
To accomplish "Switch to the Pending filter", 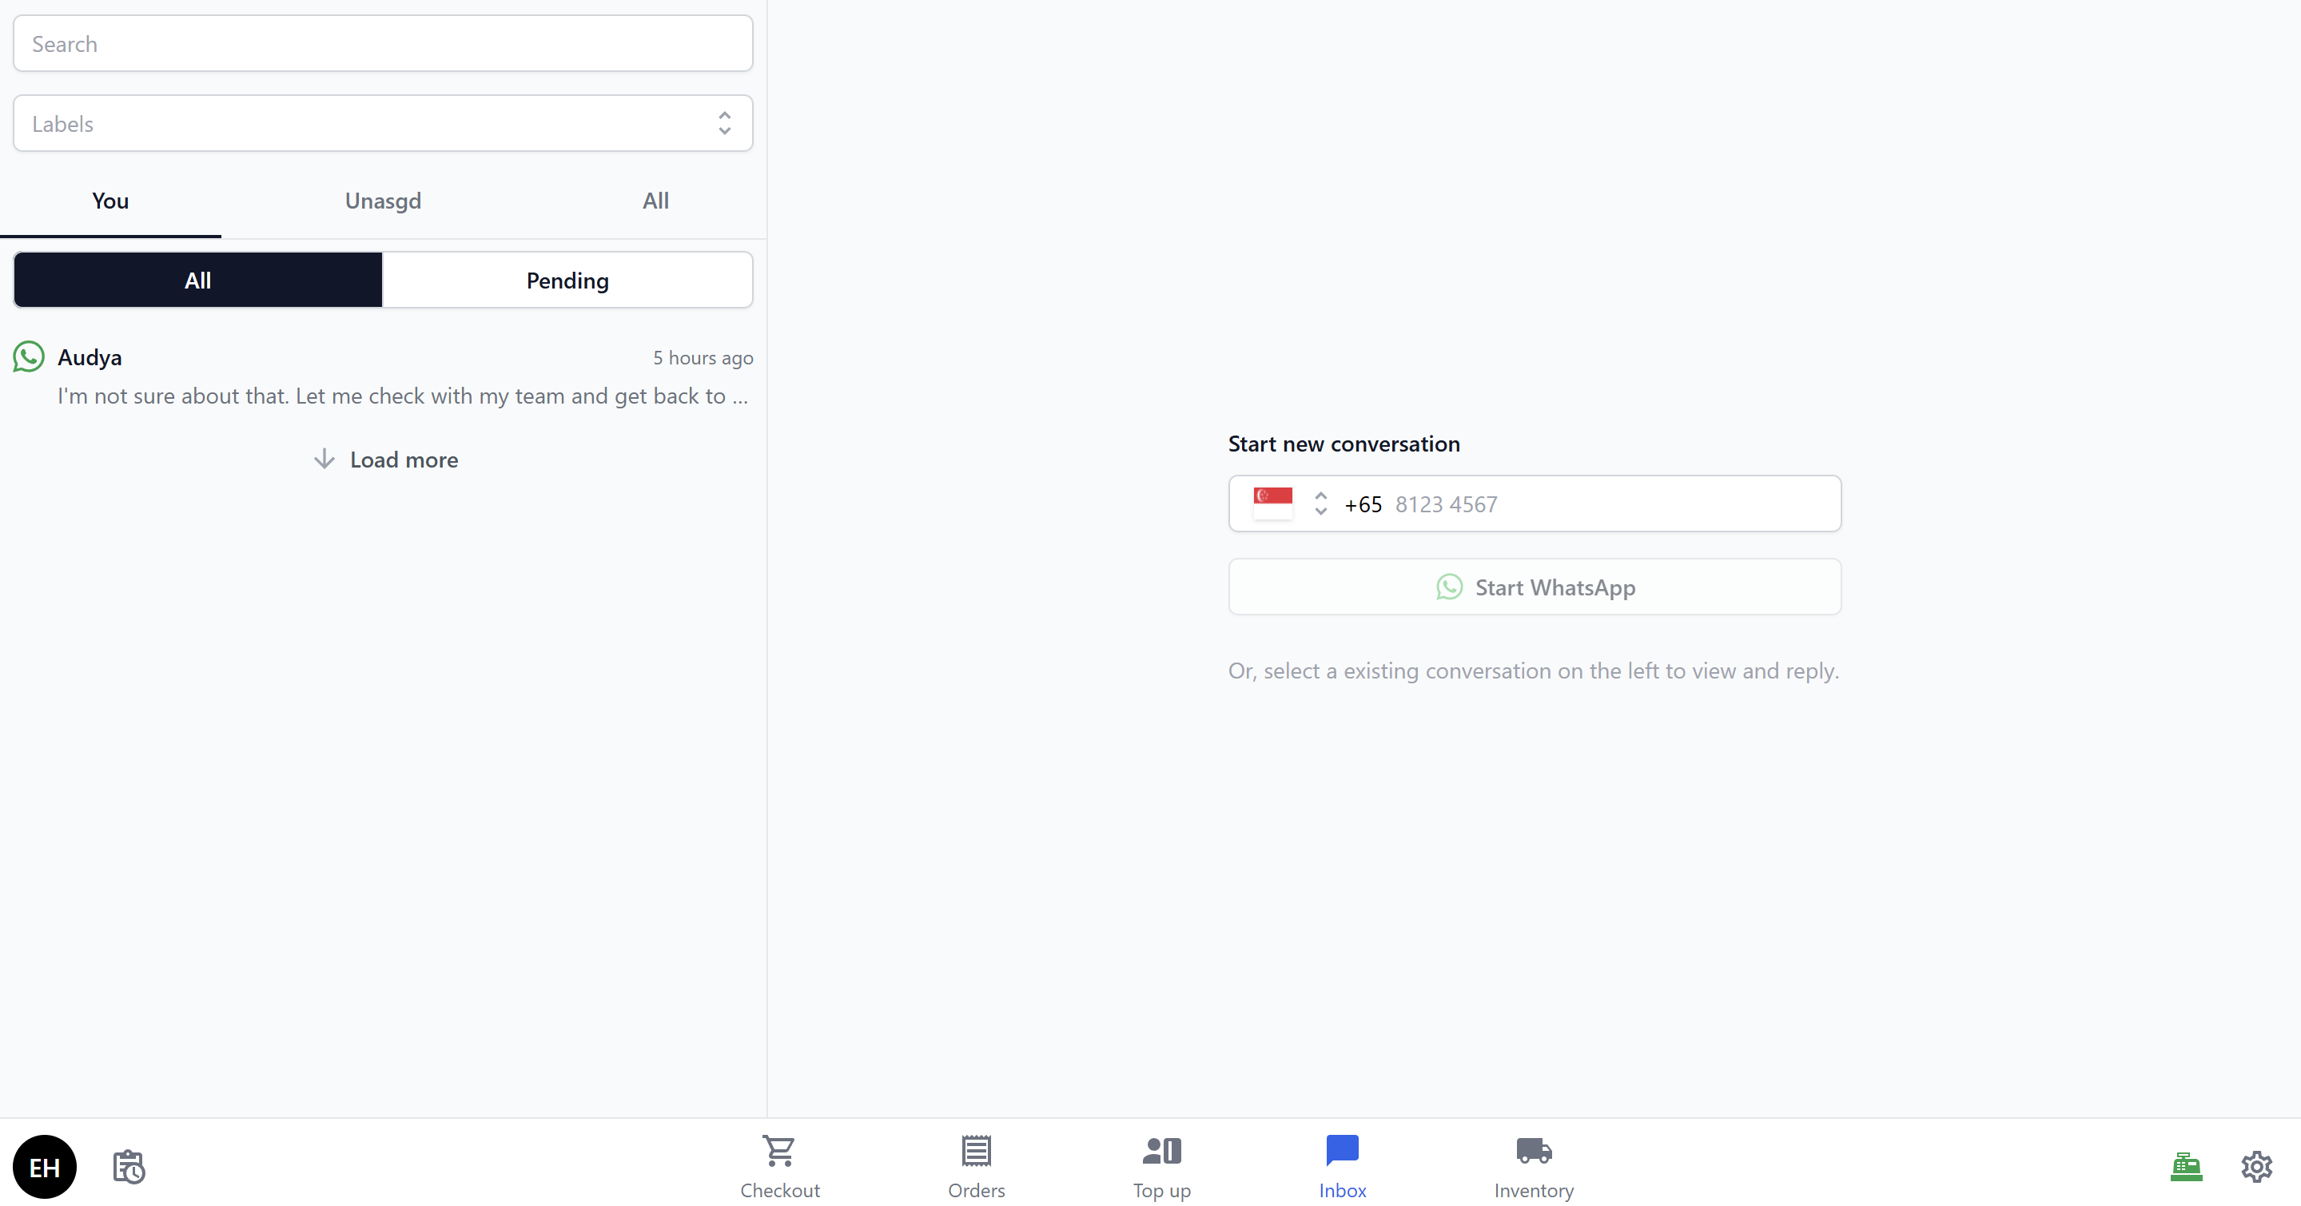I will tap(567, 281).
